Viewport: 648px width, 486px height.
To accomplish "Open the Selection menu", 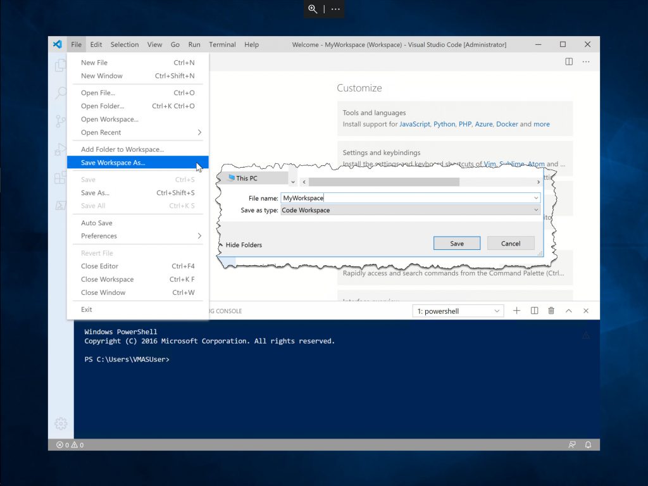I will coord(125,45).
